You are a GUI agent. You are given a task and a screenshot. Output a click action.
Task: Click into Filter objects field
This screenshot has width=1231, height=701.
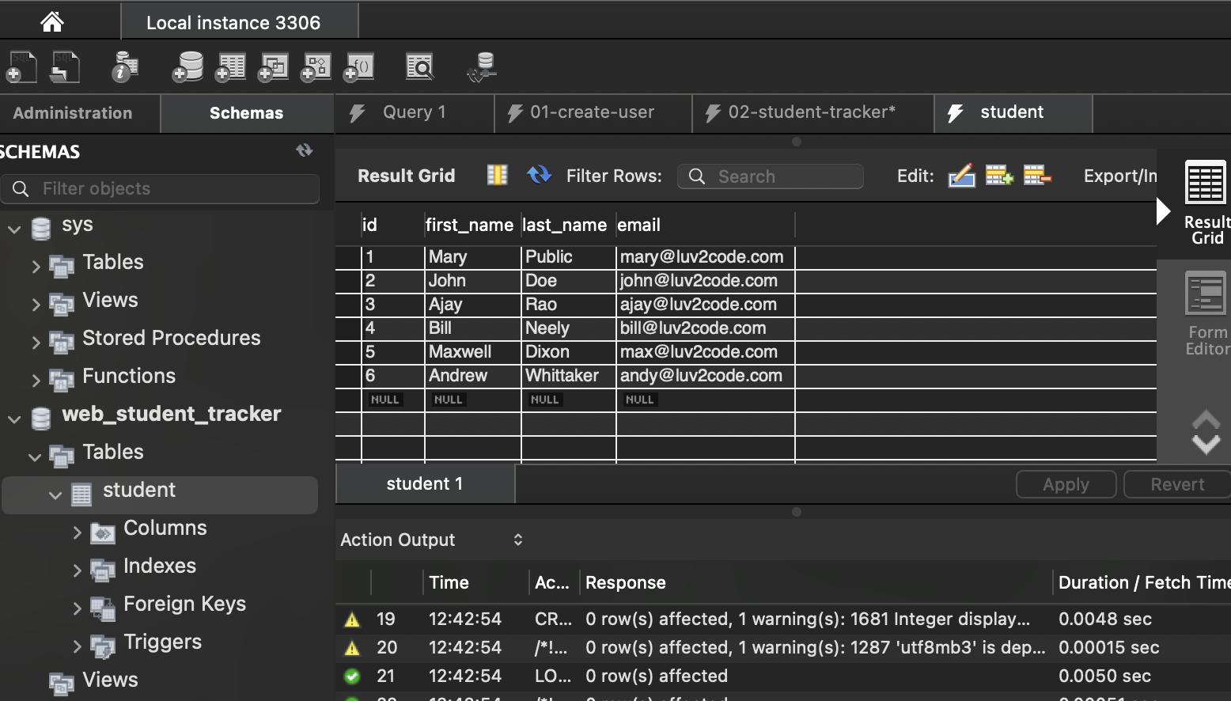point(161,188)
